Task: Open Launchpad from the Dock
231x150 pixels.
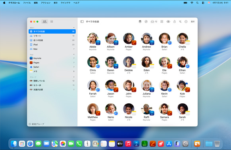Action: [22, 144]
